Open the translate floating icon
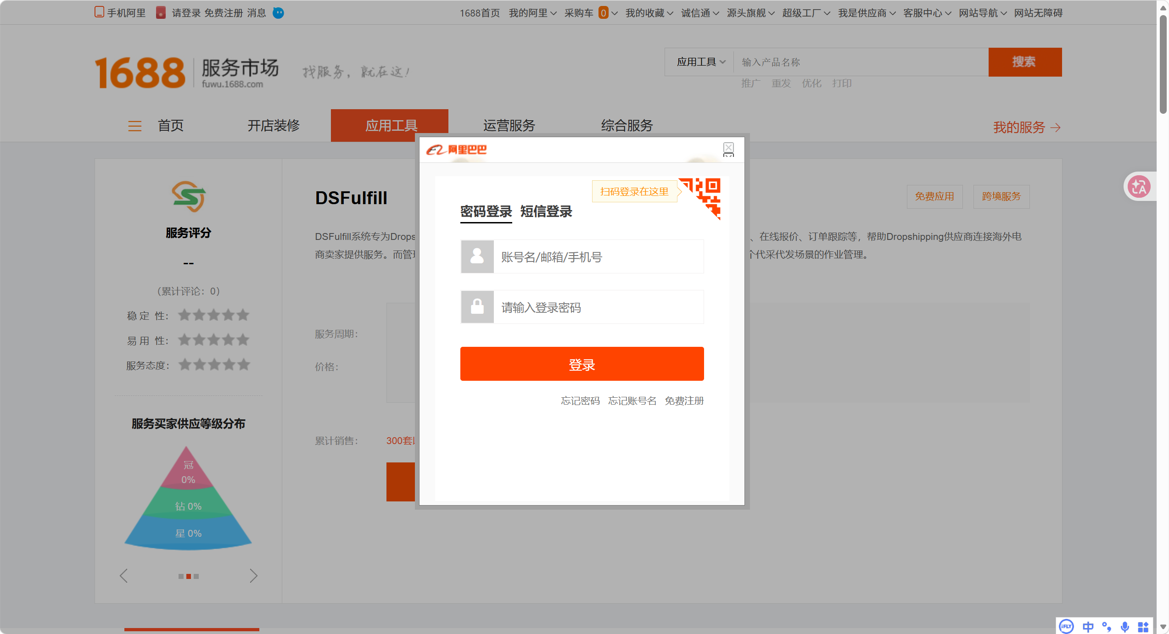The width and height of the screenshot is (1169, 634). coord(1139,187)
